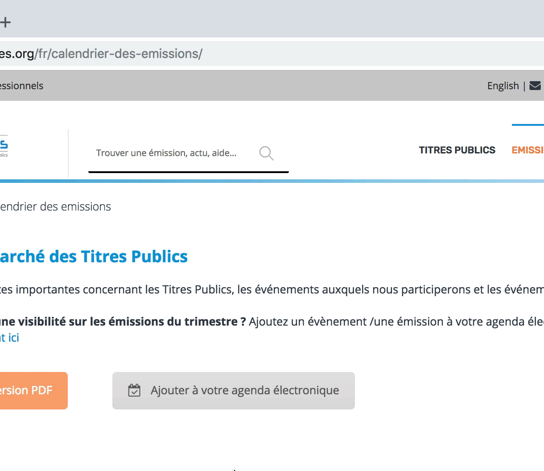Open a new browser tab with plus button
The width and height of the screenshot is (544, 471).
coord(5,22)
